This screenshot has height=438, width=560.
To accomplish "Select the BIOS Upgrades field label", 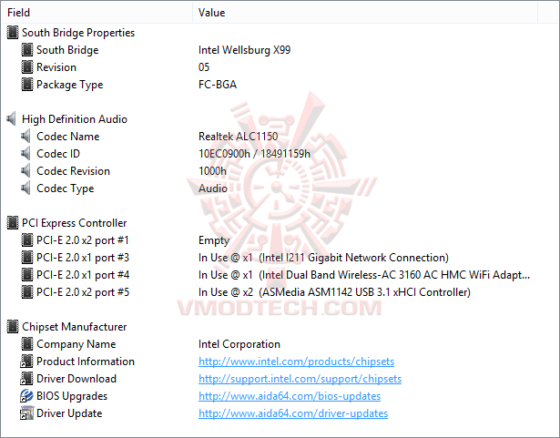I will tap(72, 396).
